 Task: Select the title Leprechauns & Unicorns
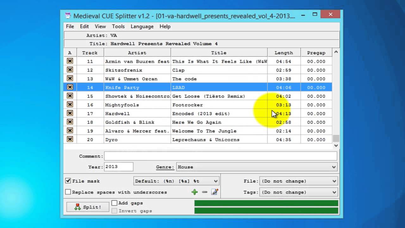(x=206, y=140)
